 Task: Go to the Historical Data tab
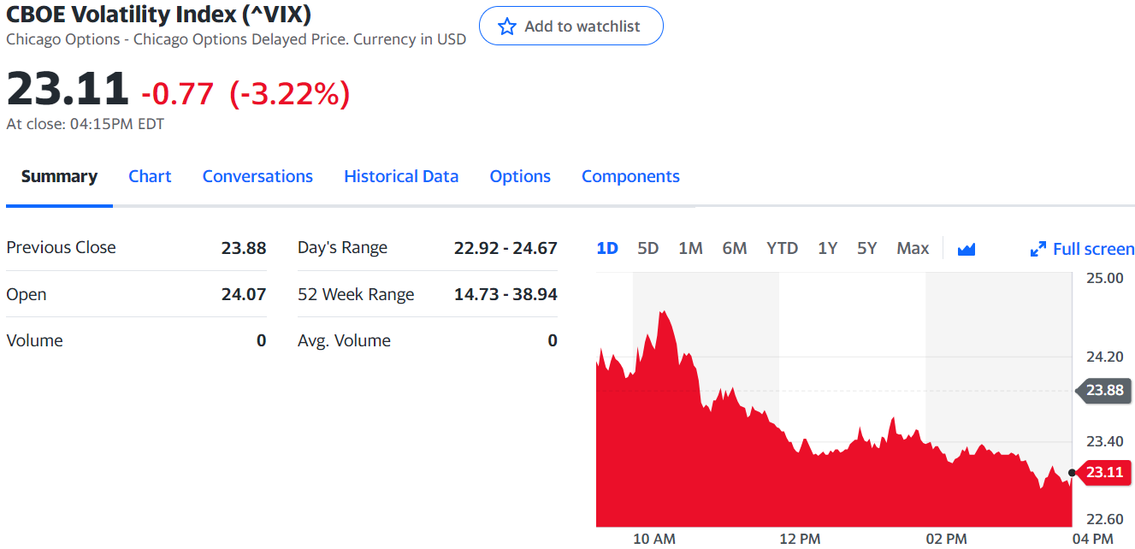click(x=401, y=177)
